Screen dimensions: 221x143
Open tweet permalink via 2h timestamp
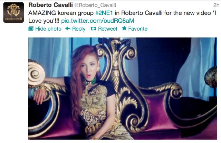point(217,5)
